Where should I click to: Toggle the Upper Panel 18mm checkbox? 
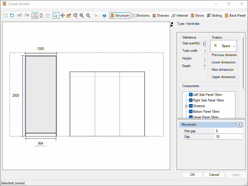191,117
